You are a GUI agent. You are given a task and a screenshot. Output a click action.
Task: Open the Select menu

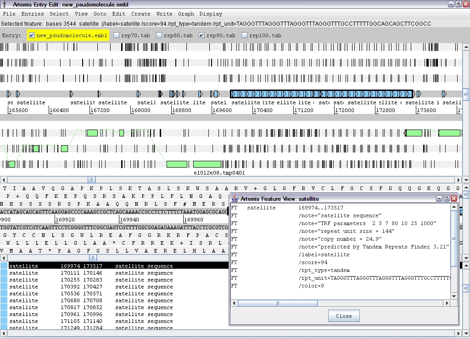pos(59,14)
